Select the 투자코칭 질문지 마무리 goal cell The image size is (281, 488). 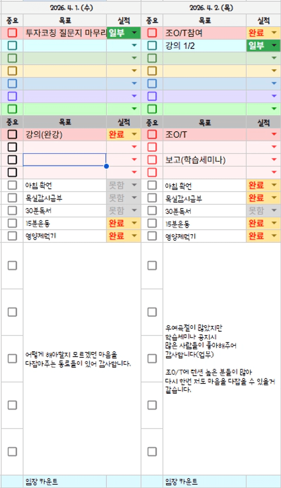[x=65, y=33]
